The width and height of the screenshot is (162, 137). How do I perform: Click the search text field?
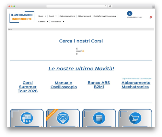point(79,51)
